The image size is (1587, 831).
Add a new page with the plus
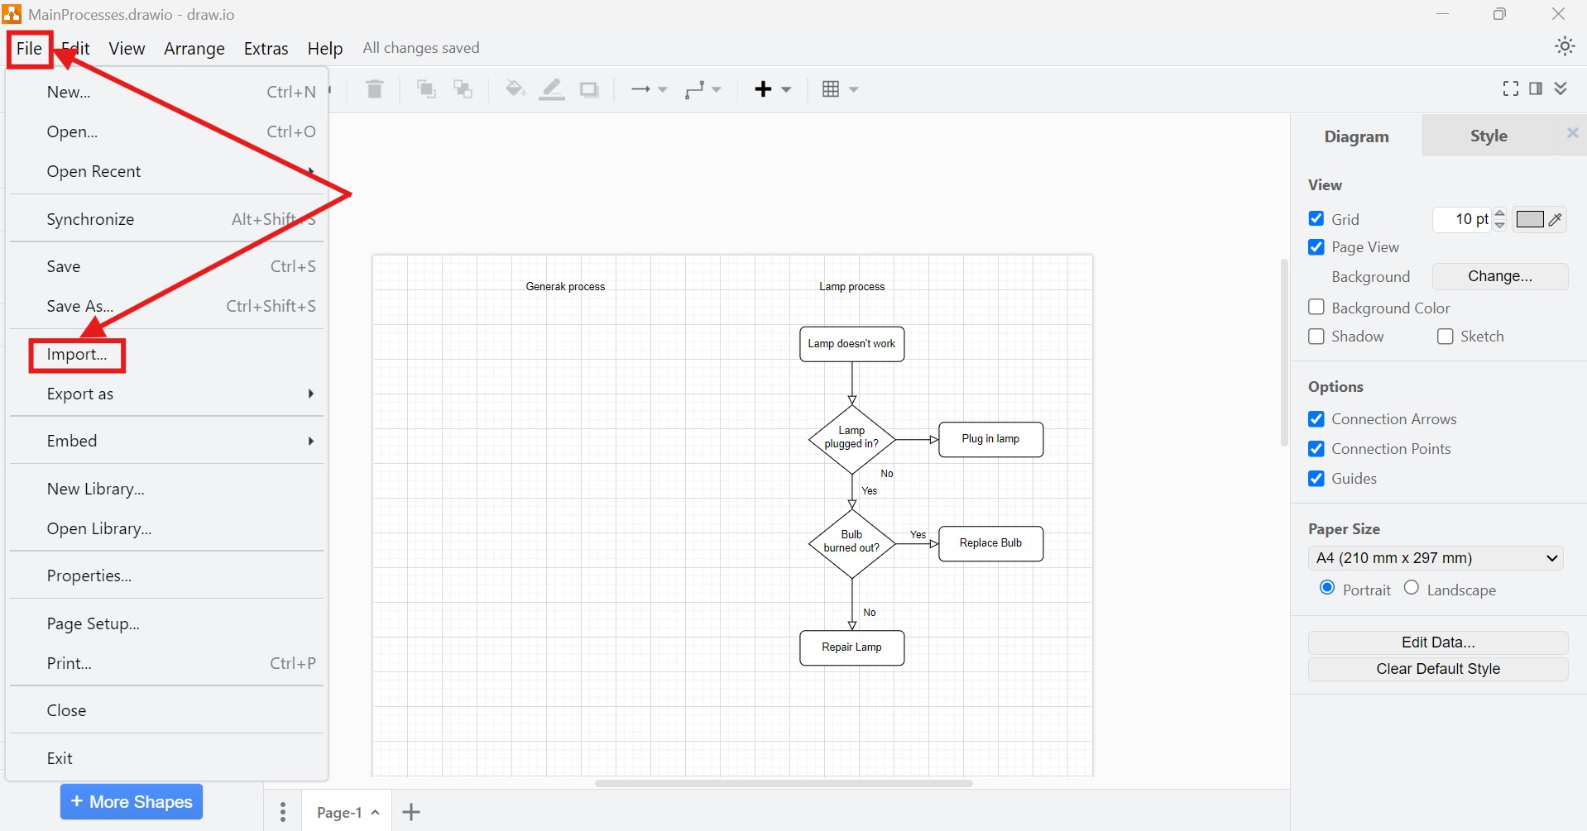click(x=411, y=812)
